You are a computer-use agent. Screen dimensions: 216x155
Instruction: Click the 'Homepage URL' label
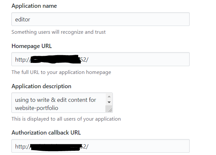(32, 46)
